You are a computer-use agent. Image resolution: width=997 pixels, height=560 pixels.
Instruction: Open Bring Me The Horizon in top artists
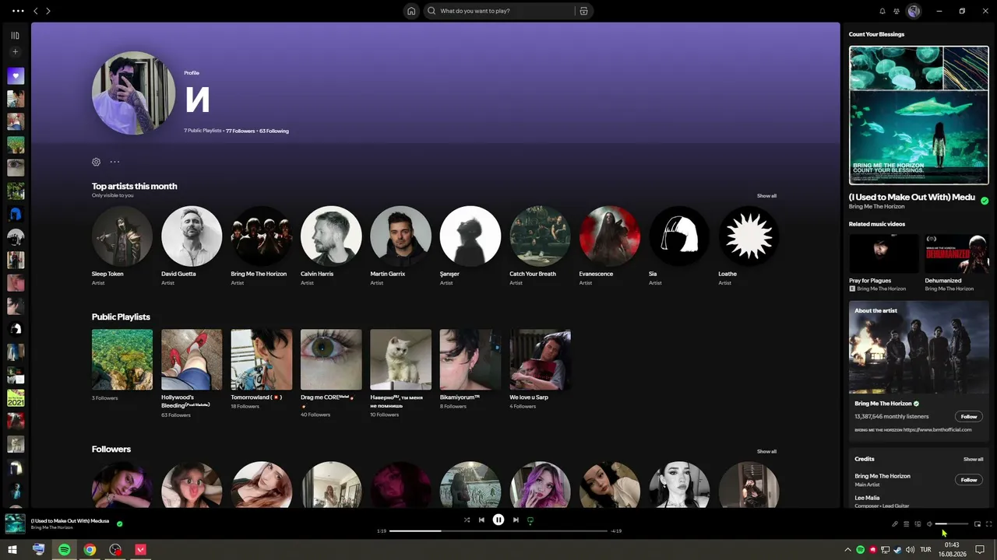(x=261, y=246)
